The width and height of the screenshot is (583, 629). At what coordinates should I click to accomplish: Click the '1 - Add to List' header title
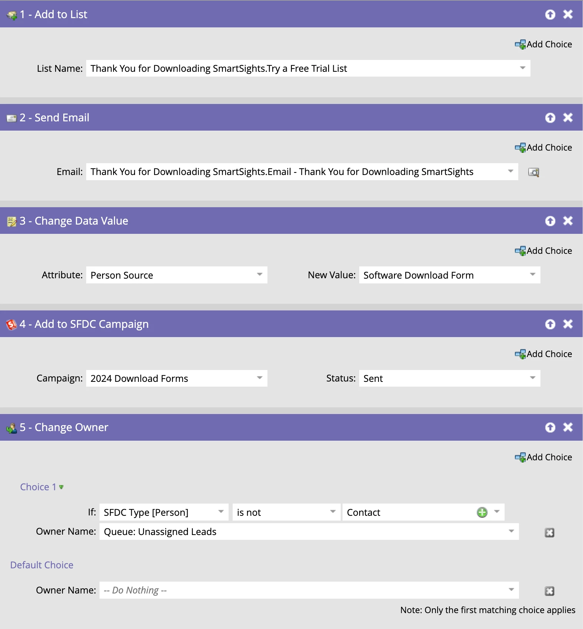(53, 14)
